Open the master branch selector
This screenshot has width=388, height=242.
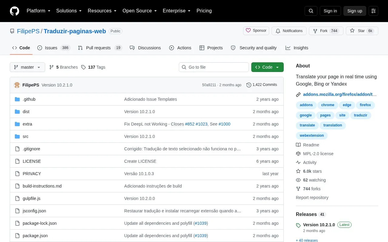27,67
